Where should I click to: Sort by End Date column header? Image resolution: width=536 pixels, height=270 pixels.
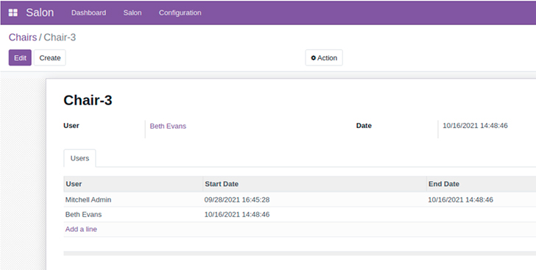pos(482,184)
